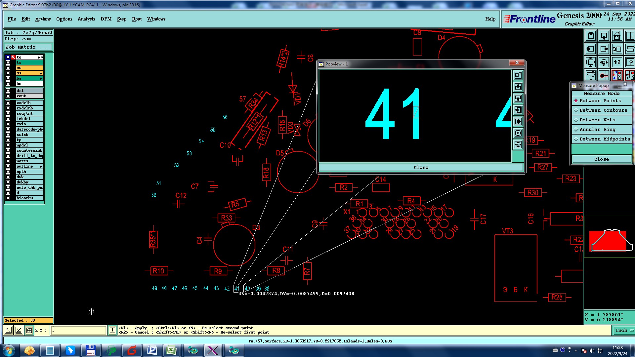Toggle the cs layer checkbox

coord(8,68)
